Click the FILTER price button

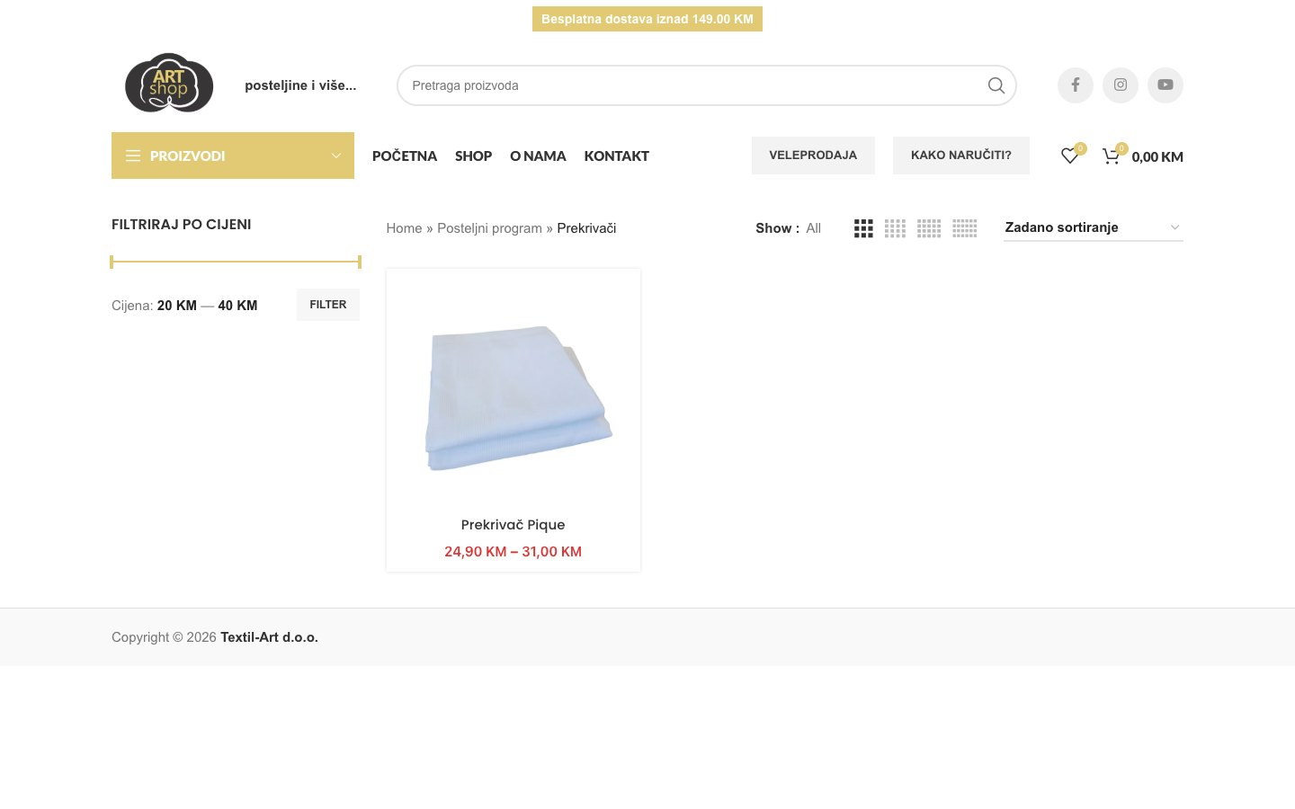click(328, 305)
